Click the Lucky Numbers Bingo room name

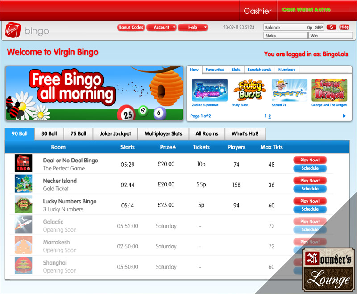click(x=70, y=201)
